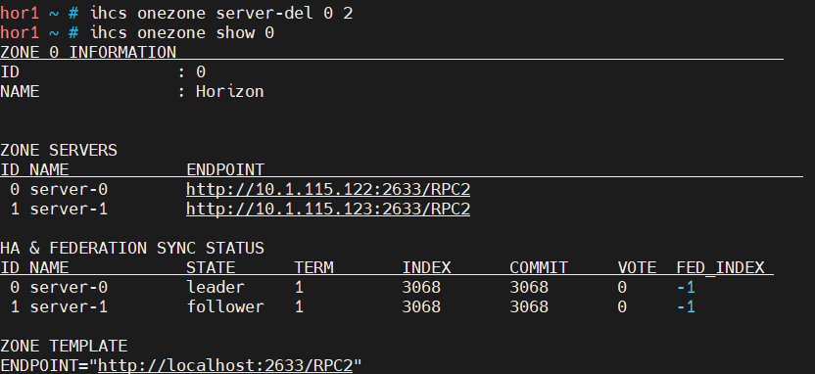The image size is (815, 374).
Task: Click the HA & FEDERATION SYNC STATUS heading
Action: click(x=132, y=248)
